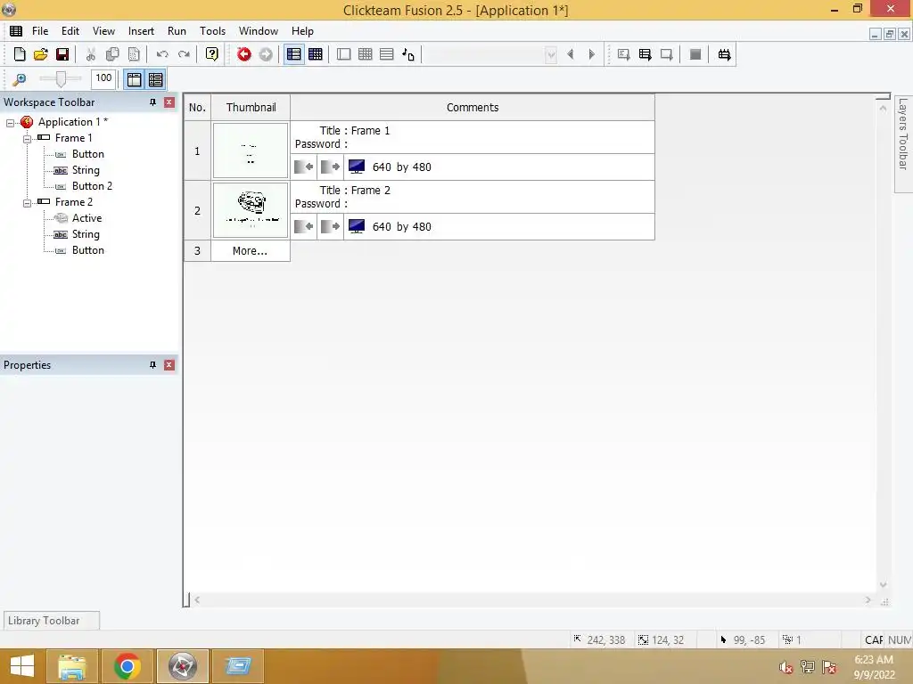This screenshot has width=913, height=684.
Task: Click the Build and Run icon
Action: pyautogui.click(x=724, y=54)
